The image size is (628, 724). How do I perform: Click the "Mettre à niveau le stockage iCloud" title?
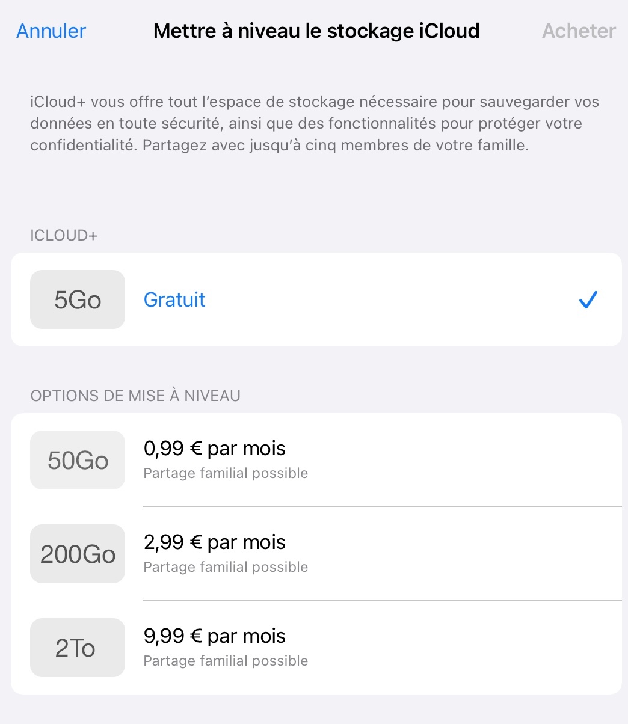(316, 31)
